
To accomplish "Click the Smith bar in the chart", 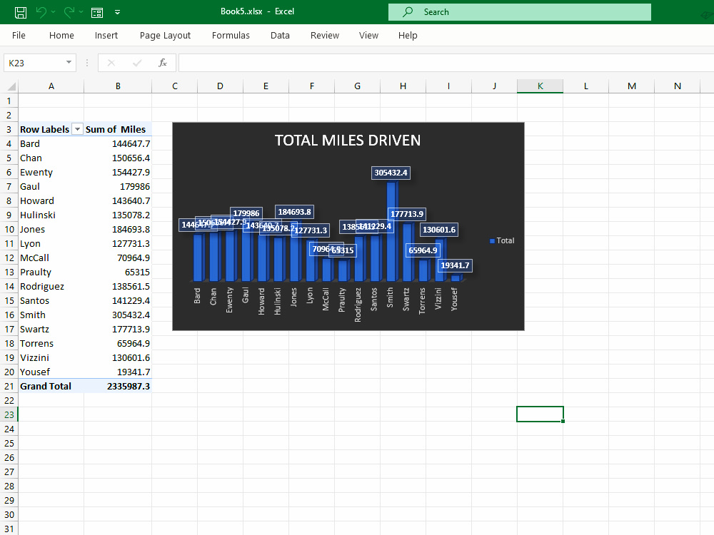I will (391, 231).
